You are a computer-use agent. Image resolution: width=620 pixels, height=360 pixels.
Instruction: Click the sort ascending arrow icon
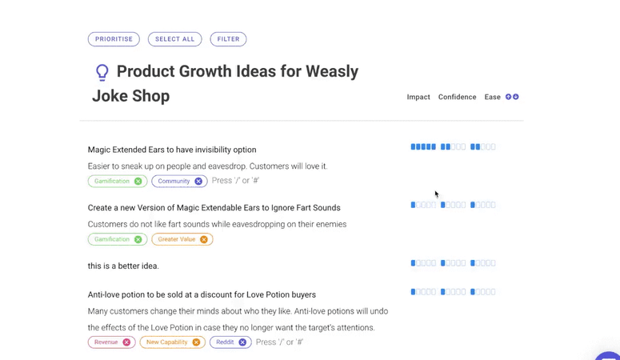(x=509, y=97)
